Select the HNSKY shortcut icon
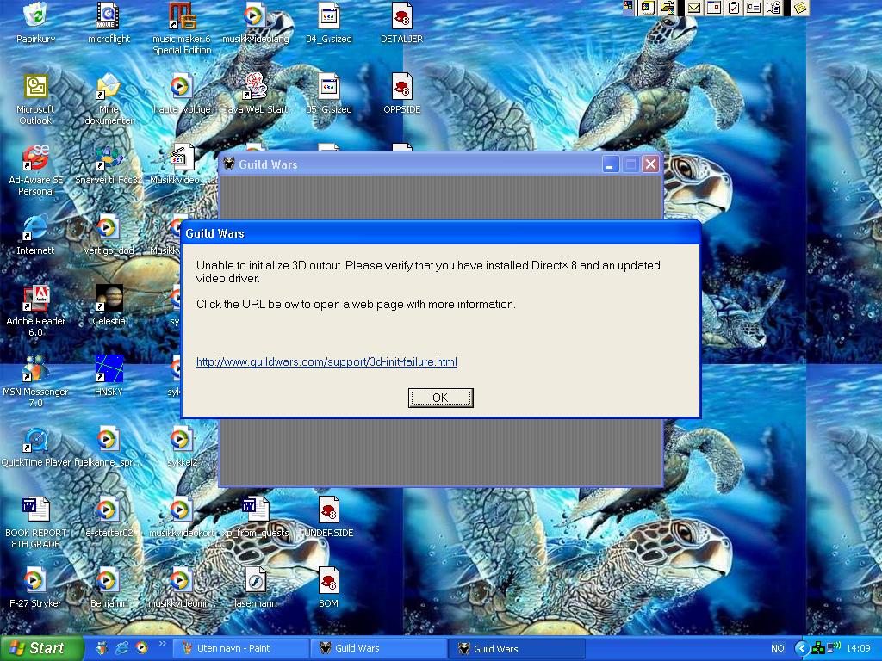This screenshot has height=661, width=882. (x=109, y=376)
